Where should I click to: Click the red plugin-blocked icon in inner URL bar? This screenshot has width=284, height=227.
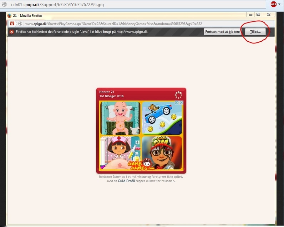(x=12, y=24)
